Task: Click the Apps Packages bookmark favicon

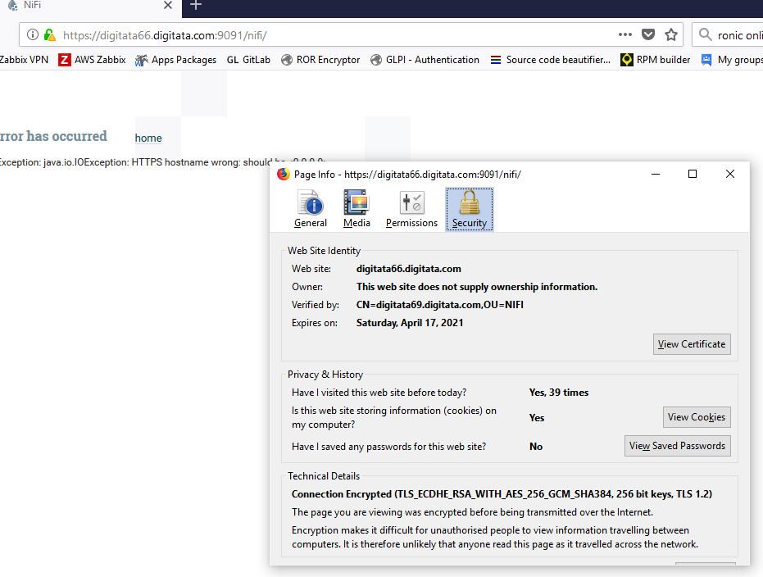Action: [141, 60]
